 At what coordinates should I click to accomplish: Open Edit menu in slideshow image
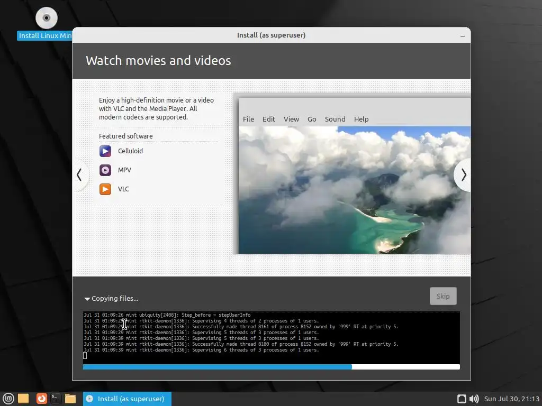tap(268, 119)
